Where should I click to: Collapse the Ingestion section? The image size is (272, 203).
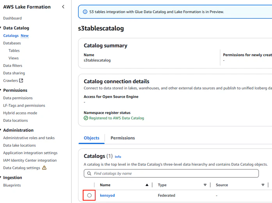click(1, 177)
